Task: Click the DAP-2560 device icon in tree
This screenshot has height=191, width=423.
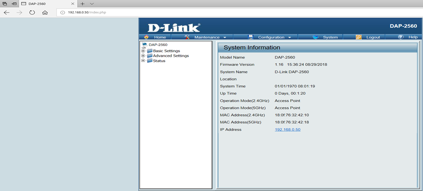Action: [144, 45]
